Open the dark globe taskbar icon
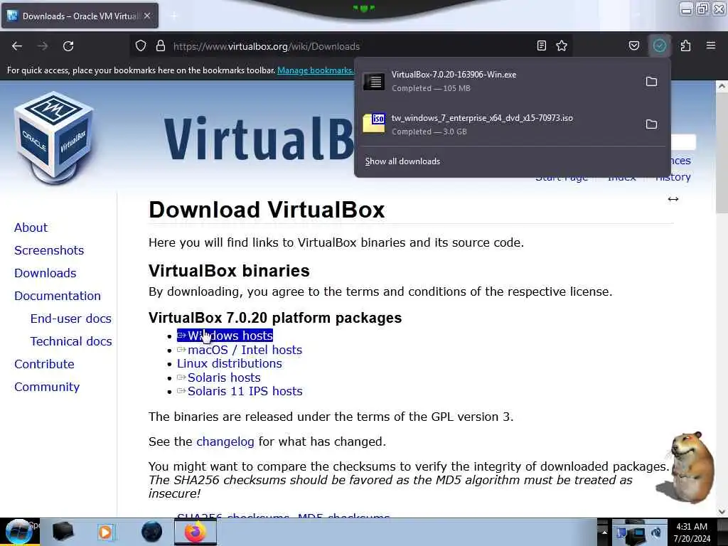Viewport: 728px width, 546px height. point(152,532)
